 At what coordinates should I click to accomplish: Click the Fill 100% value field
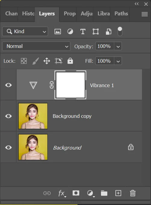(105, 61)
